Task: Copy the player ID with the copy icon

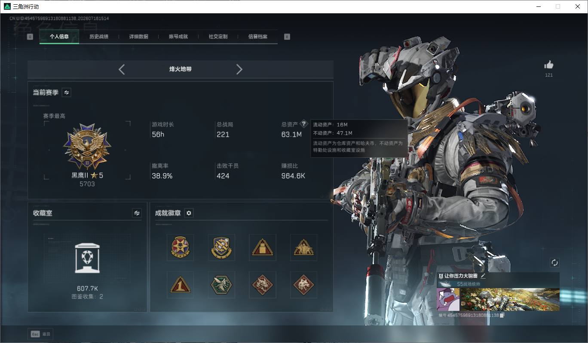Action: pos(502,315)
